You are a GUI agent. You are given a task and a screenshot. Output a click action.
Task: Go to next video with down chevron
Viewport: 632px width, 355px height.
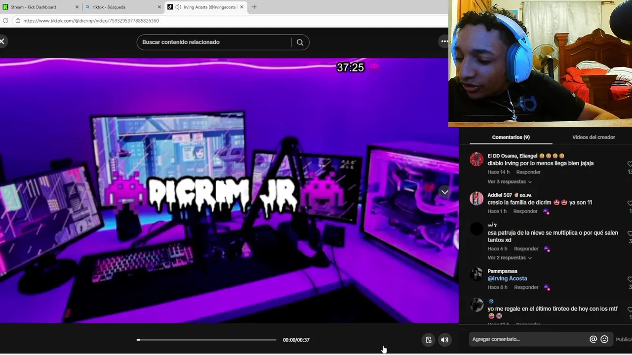444,192
